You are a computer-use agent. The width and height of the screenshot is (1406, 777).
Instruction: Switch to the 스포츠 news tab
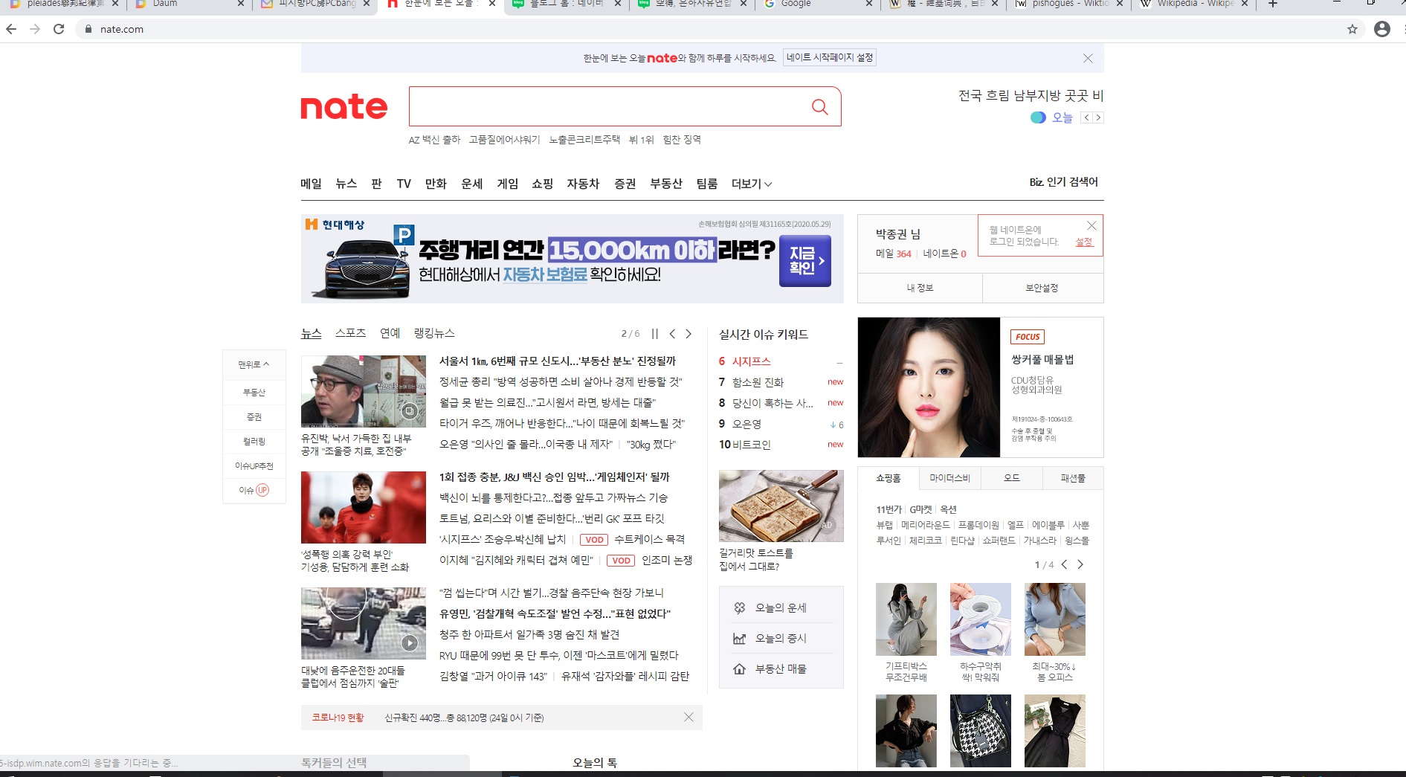(350, 333)
